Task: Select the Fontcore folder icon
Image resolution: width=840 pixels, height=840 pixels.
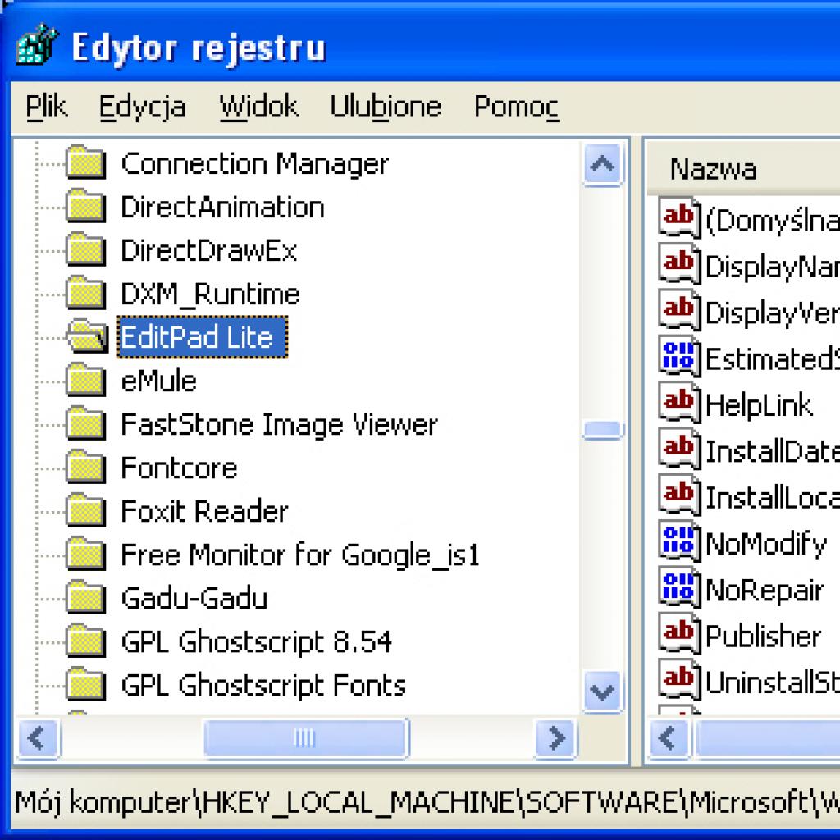Action: [85, 467]
